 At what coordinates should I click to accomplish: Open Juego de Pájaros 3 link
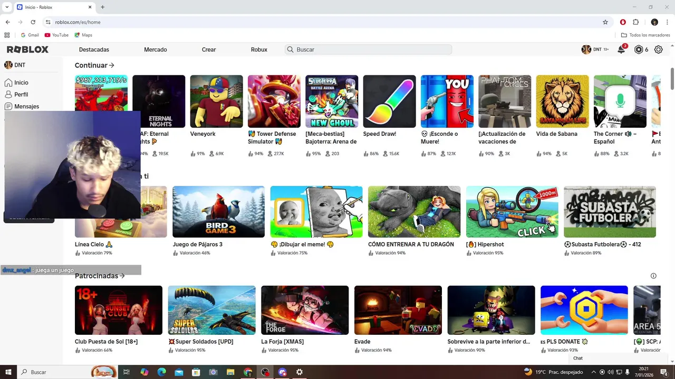198,245
